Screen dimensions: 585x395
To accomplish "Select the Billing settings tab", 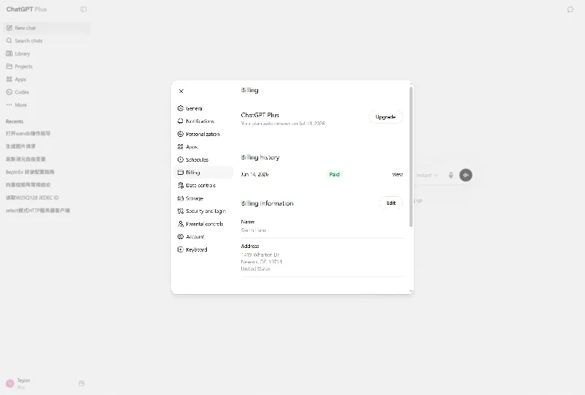I will [203, 173].
